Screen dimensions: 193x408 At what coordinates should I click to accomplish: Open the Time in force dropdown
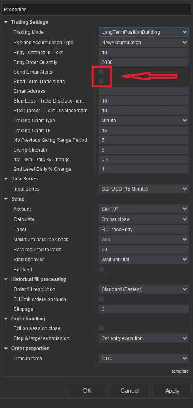tap(143, 358)
